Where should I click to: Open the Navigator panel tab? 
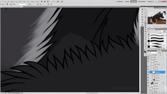point(150,8)
